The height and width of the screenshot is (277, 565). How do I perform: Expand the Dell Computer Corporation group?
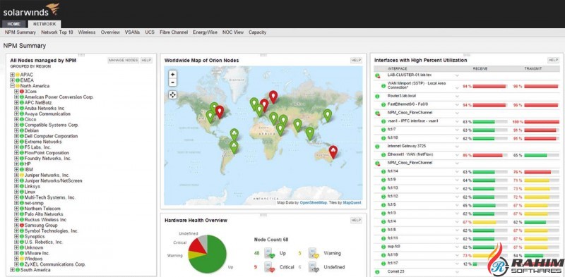[16, 136]
